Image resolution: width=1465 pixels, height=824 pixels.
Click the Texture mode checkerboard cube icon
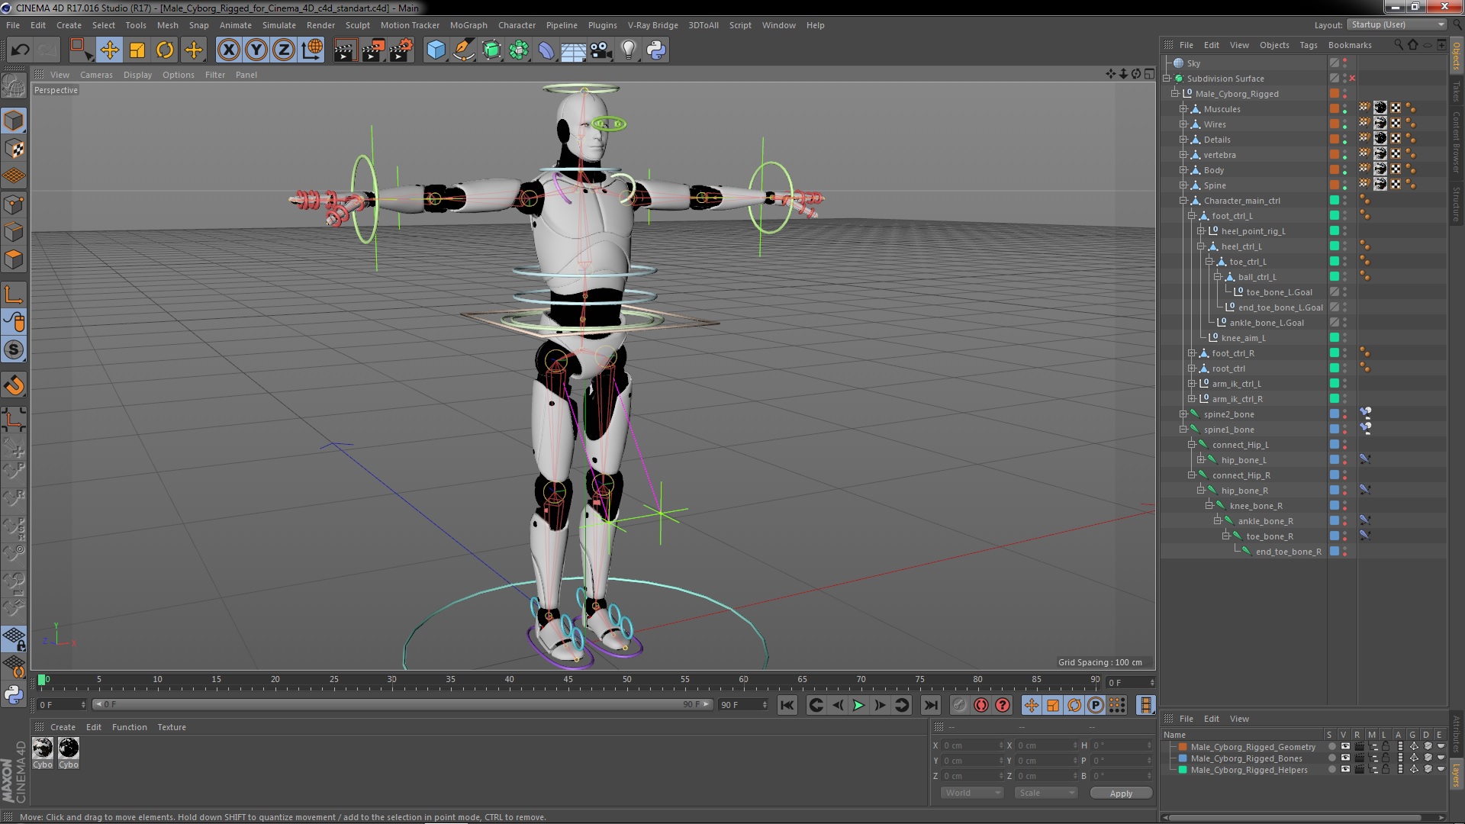tap(14, 149)
